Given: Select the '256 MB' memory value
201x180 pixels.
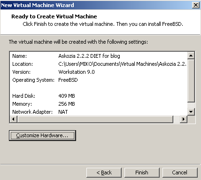Looking at the screenshot, I should pos(67,104).
